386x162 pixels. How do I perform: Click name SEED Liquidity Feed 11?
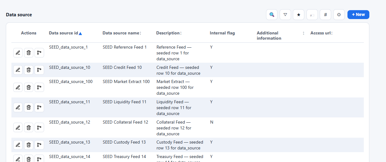pos(125,102)
